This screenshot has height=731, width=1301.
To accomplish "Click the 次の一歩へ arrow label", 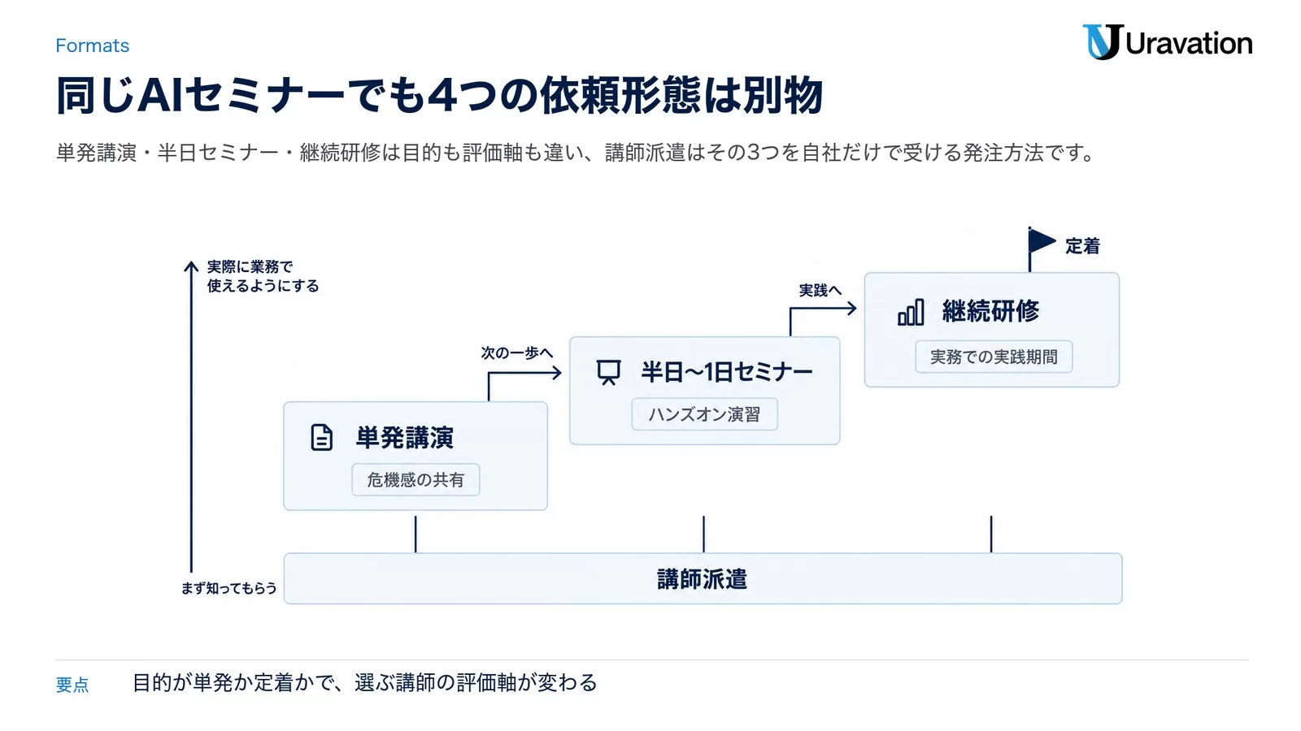I will [x=516, y=353].
